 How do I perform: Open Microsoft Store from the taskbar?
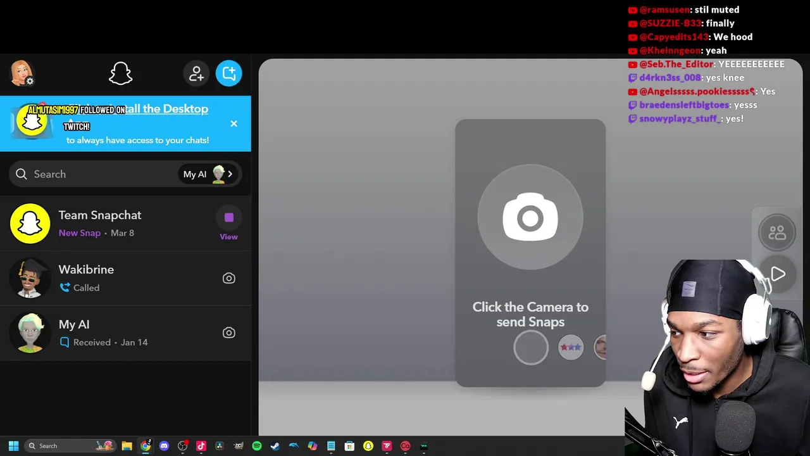(349, 446)
